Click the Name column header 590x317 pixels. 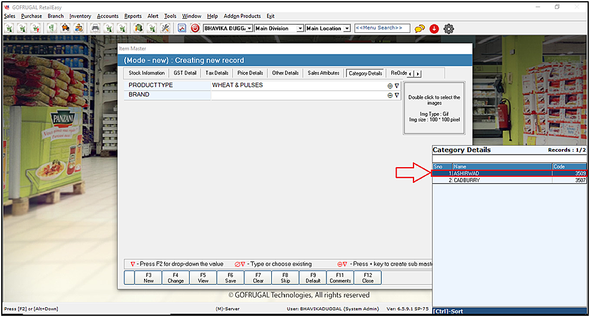tap(502, 167)
